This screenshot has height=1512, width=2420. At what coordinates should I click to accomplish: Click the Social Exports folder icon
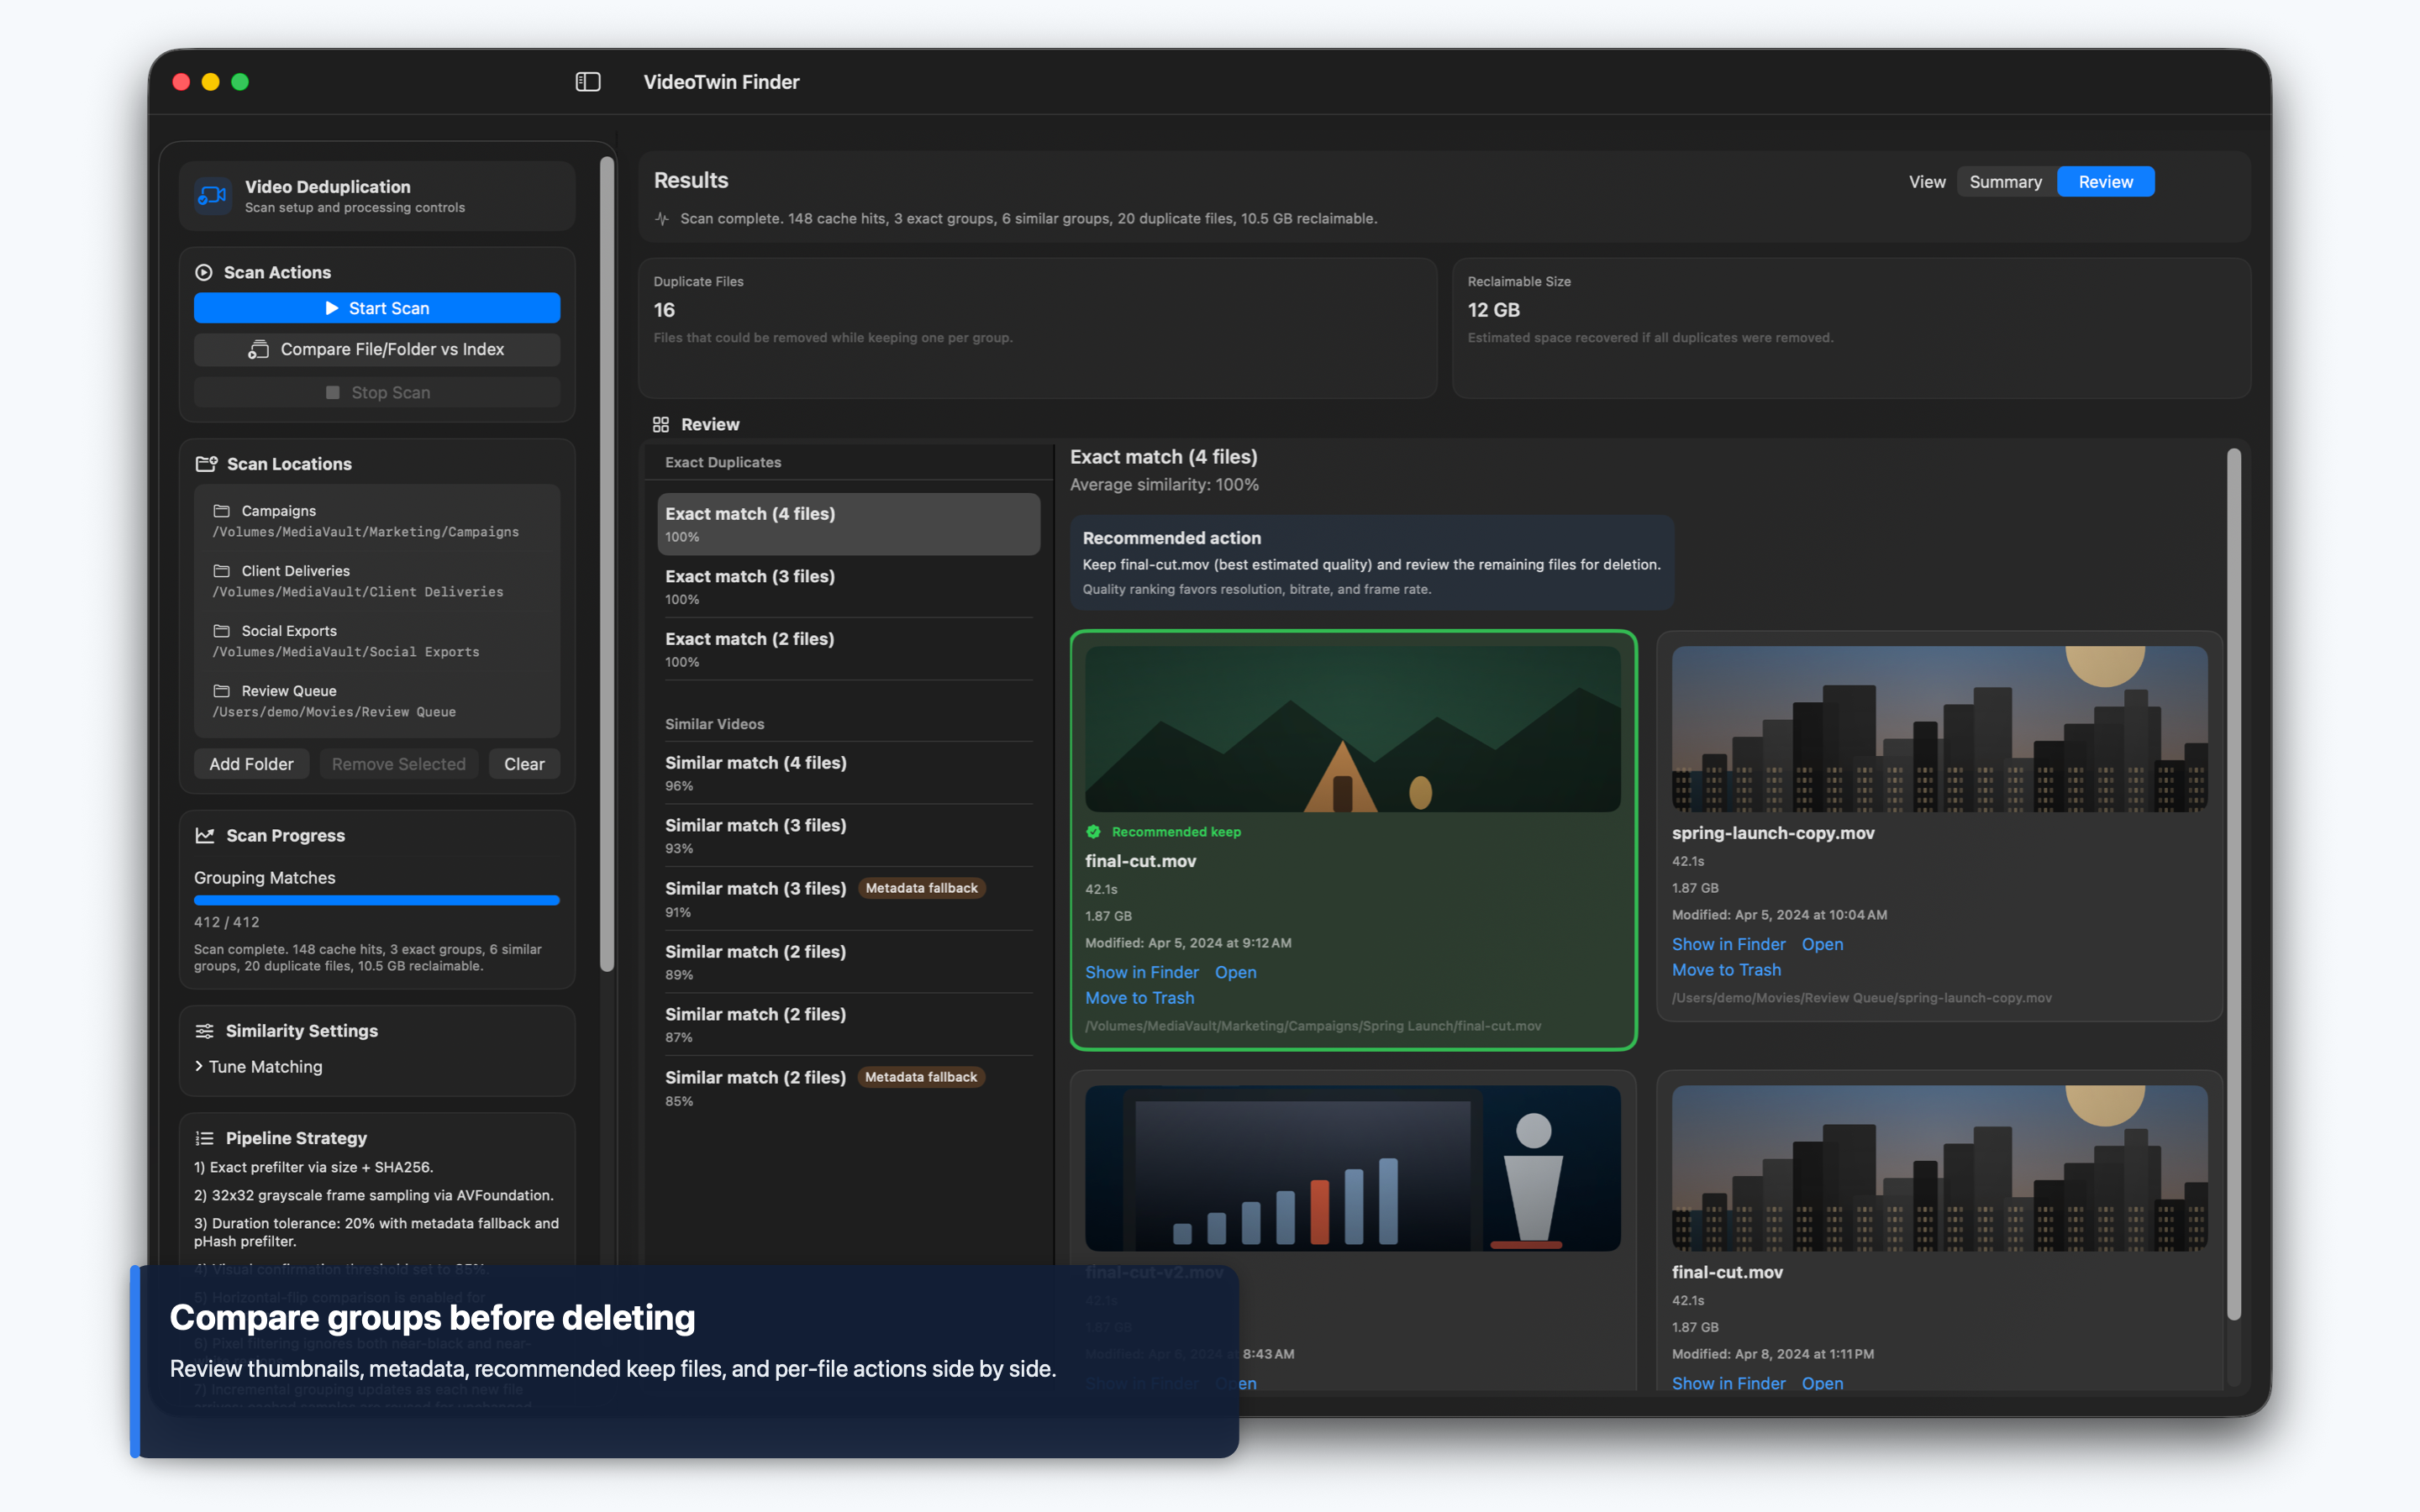pyautogui.click(x=222, y=631)
